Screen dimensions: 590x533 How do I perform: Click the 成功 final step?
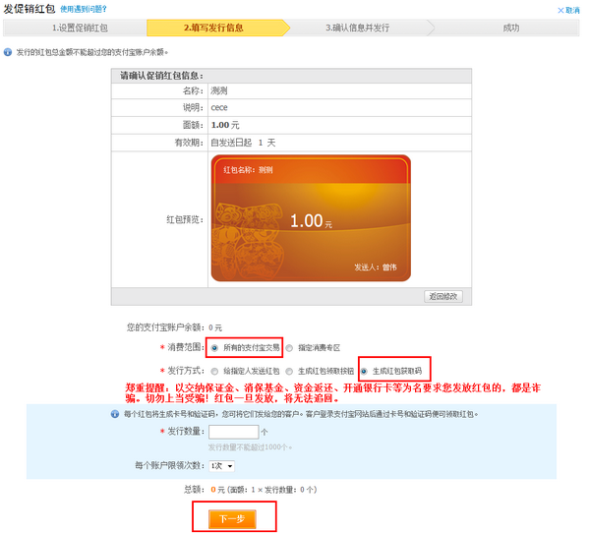click(x=510, y=28)
